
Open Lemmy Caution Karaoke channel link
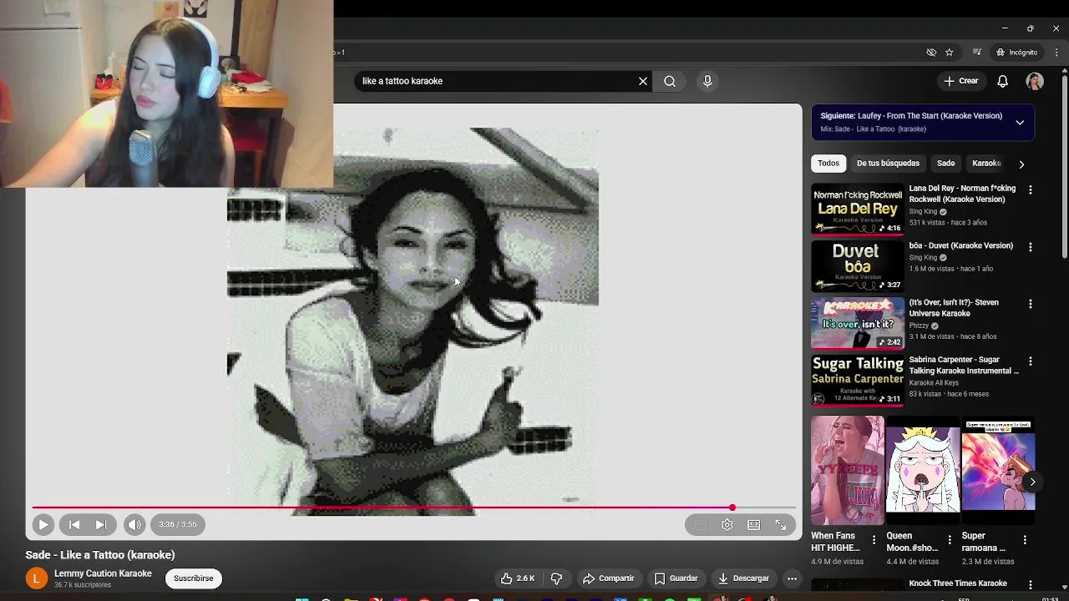(x=103, y=573)
